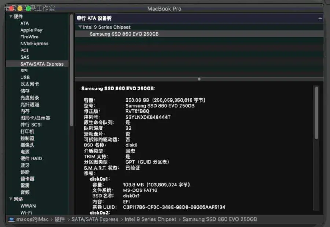This screenshot has width=330, height=227.
Task: Select 打印机 in the sidebar
Action: point(27,131)
